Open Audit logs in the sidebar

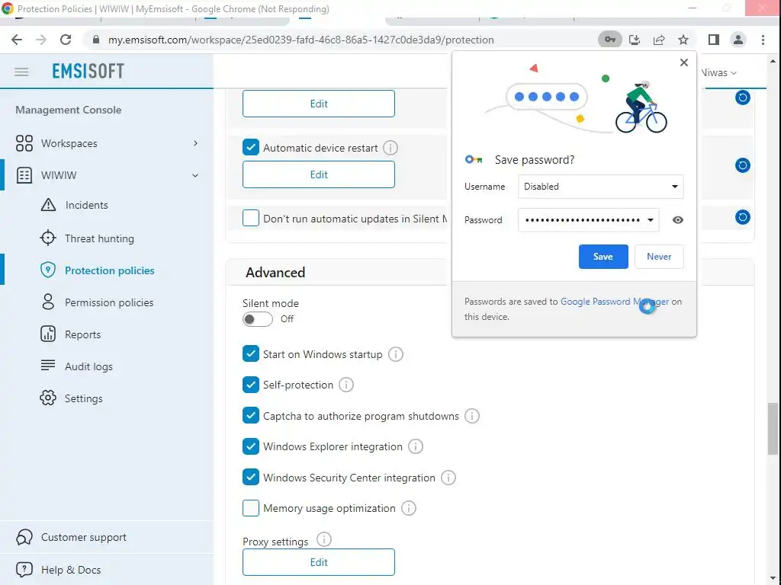pyautogui.click(x=88, y=366)
